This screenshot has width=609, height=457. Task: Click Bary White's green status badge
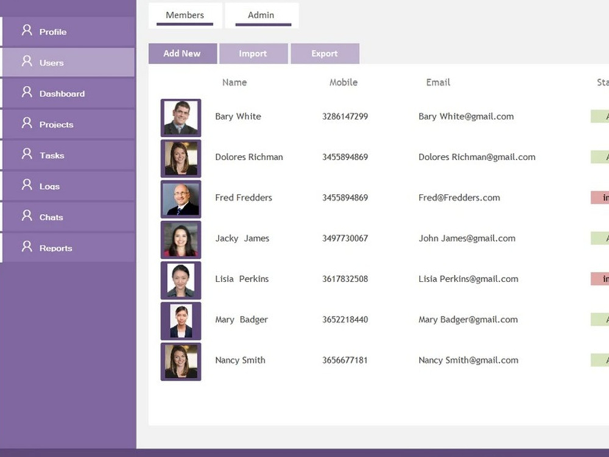pyautogui.click(x=600, y=116)
